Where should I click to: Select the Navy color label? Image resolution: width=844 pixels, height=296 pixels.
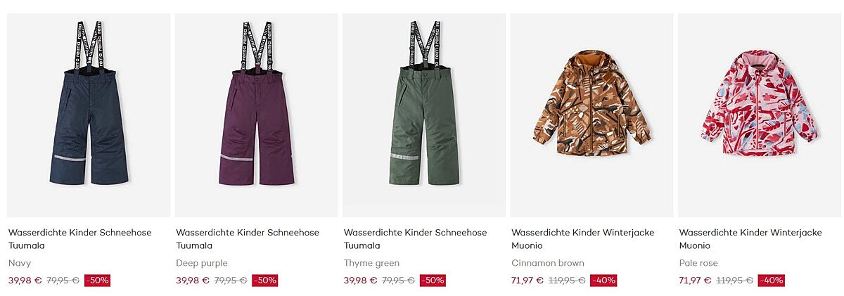coord(20,264)
